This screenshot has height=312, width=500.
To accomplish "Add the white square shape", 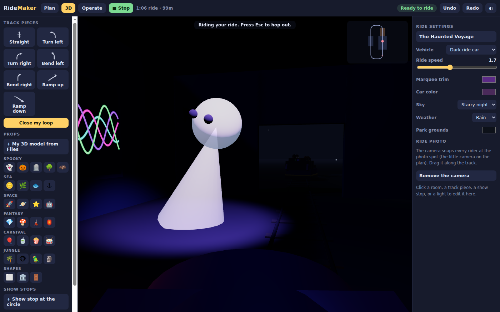I will pos(10,277).
